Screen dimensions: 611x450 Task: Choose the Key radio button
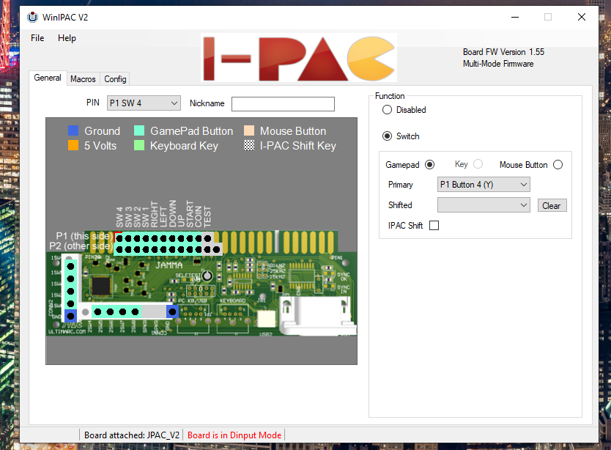pos(478,164)
